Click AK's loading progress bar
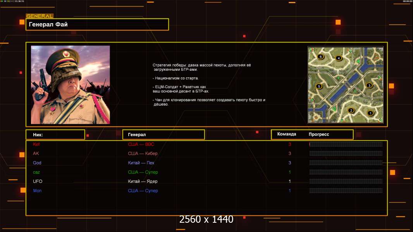This screenshot has width=413, height=232. tap(346, 154)
